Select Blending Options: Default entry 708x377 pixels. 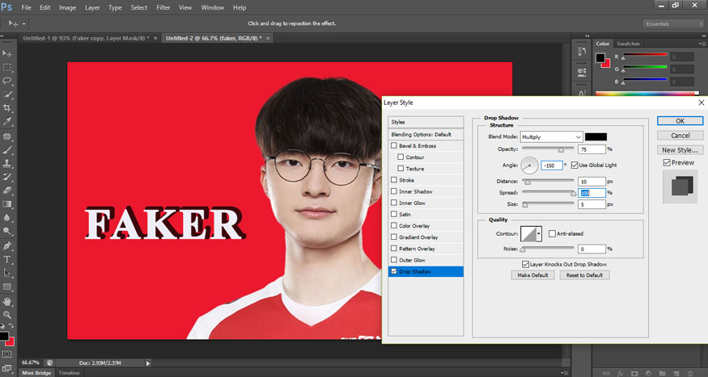coord(426,134)
